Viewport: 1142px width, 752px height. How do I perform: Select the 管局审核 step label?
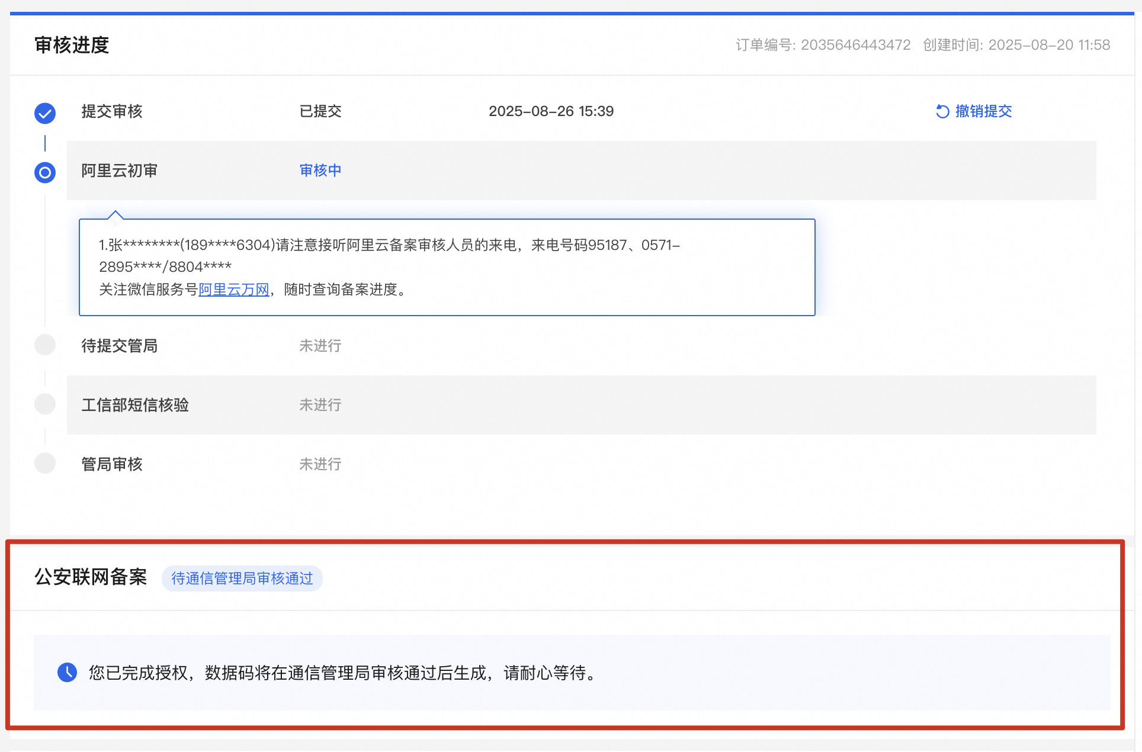[x=112, y=464]
